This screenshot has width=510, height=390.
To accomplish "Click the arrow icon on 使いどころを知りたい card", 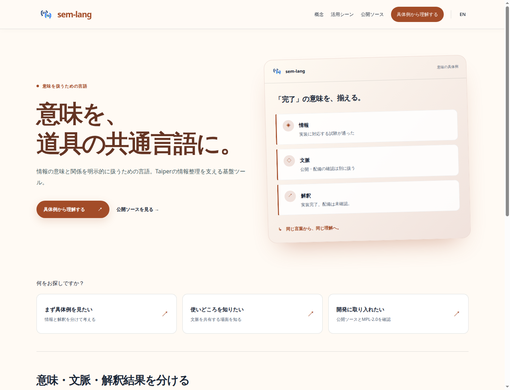I will tap(311, 314).
